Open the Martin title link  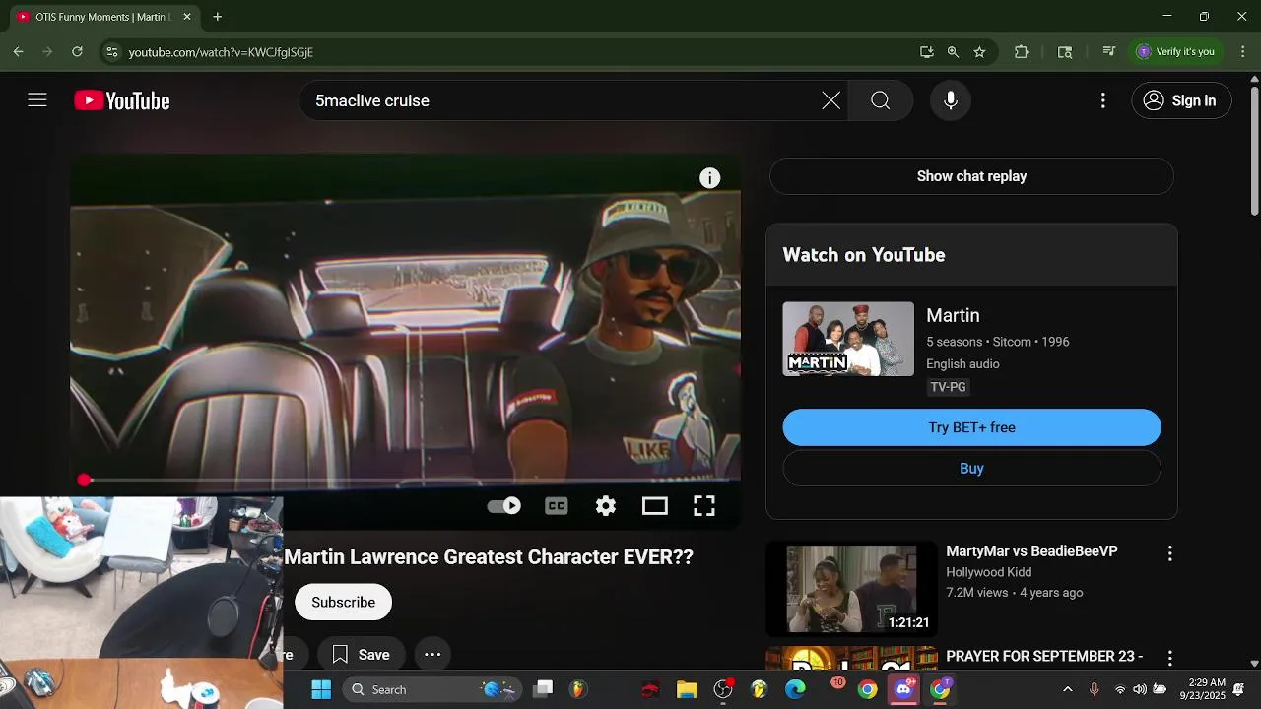[x=953, y=316]
